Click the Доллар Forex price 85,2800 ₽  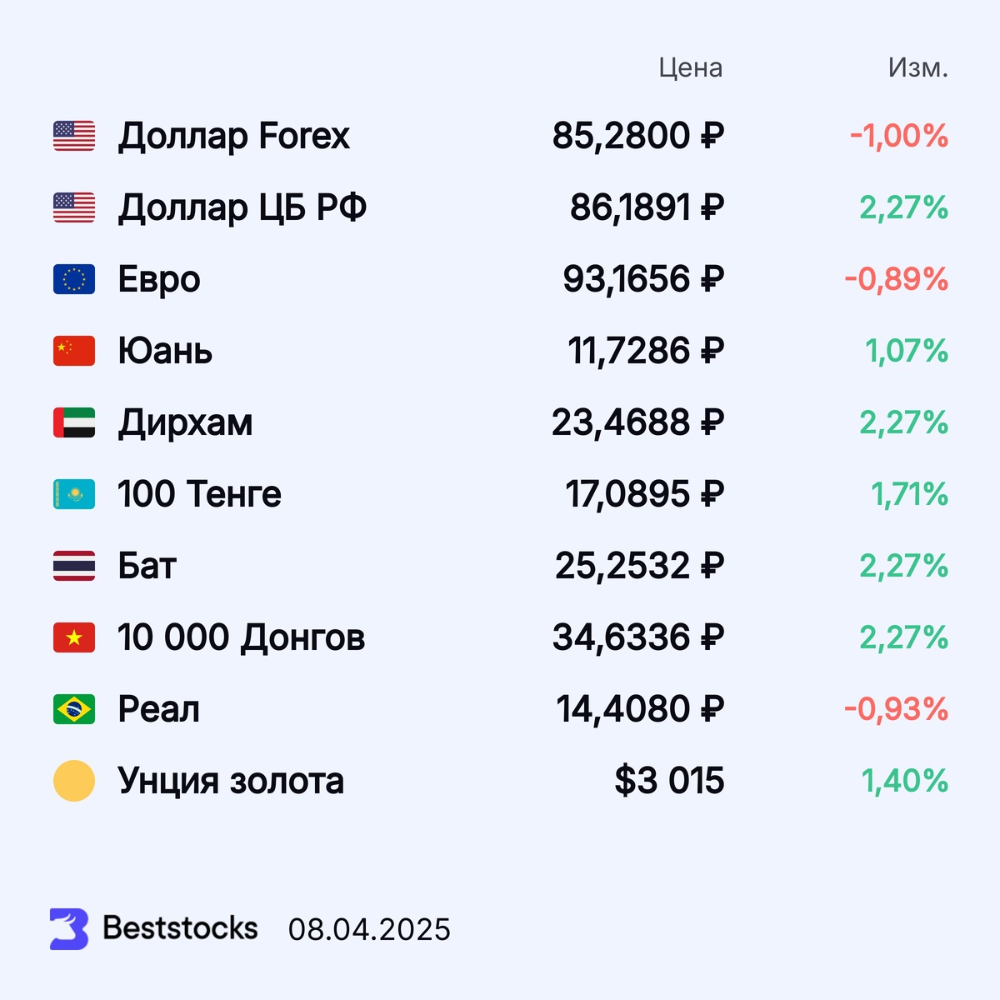(637, 136)
